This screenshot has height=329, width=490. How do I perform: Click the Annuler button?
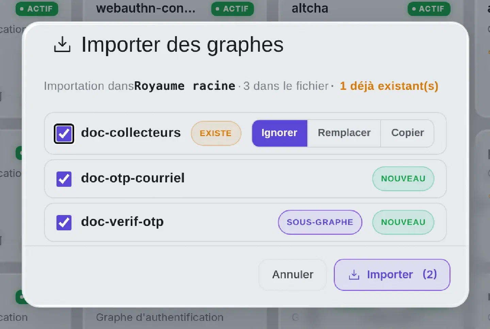[x=293, y=275]
